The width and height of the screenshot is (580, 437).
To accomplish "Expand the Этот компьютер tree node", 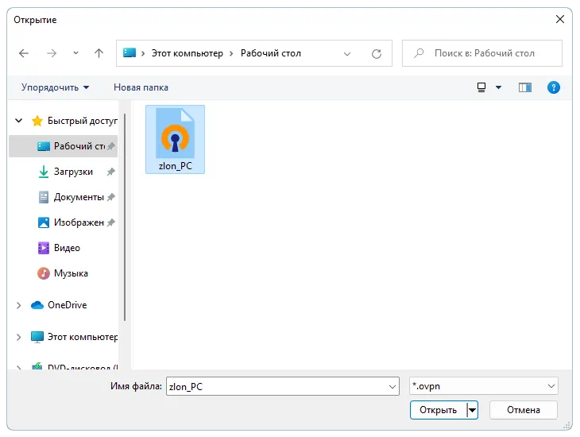I will pos(18,337).
